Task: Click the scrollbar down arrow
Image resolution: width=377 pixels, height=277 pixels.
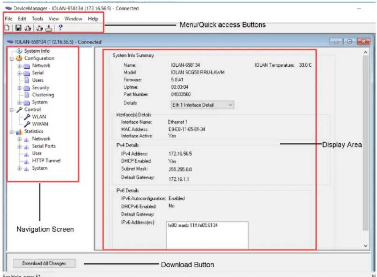Action: 365,246
